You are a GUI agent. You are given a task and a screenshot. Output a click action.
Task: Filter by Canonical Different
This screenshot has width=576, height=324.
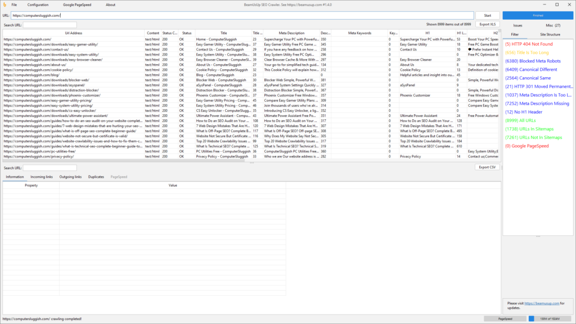[x=531, y=69]
